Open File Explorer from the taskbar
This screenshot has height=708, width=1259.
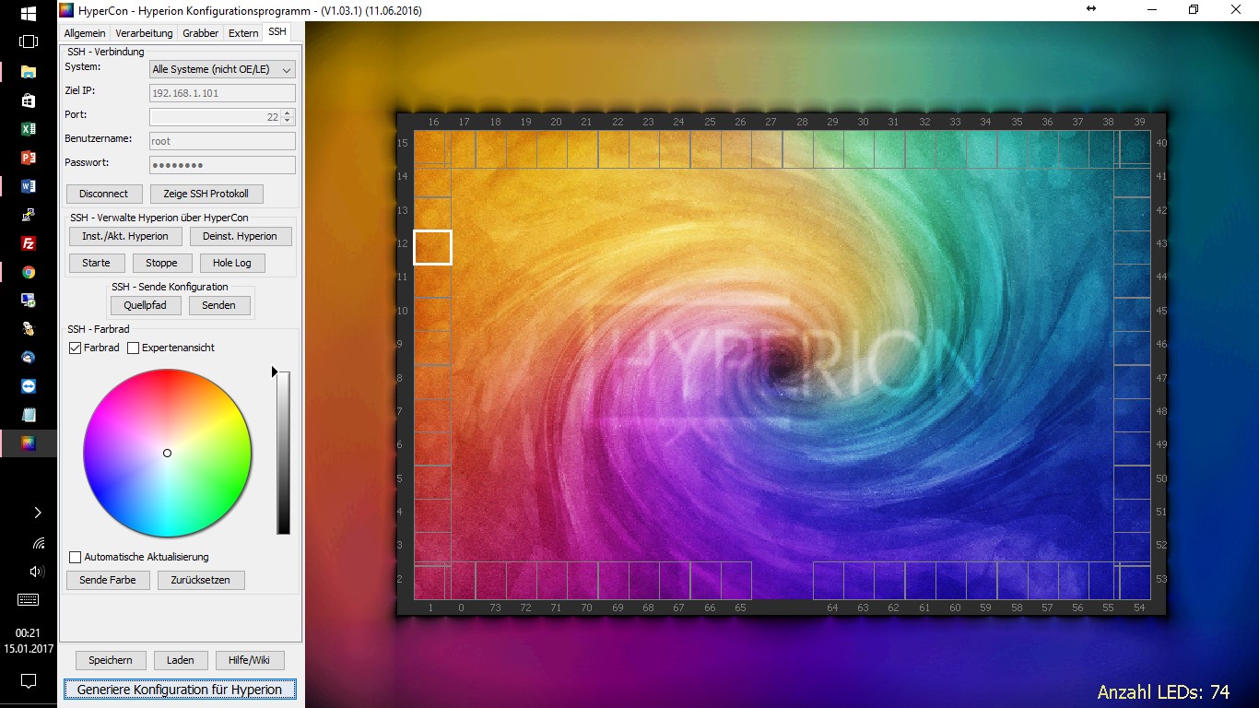click(x=28, y=71)
